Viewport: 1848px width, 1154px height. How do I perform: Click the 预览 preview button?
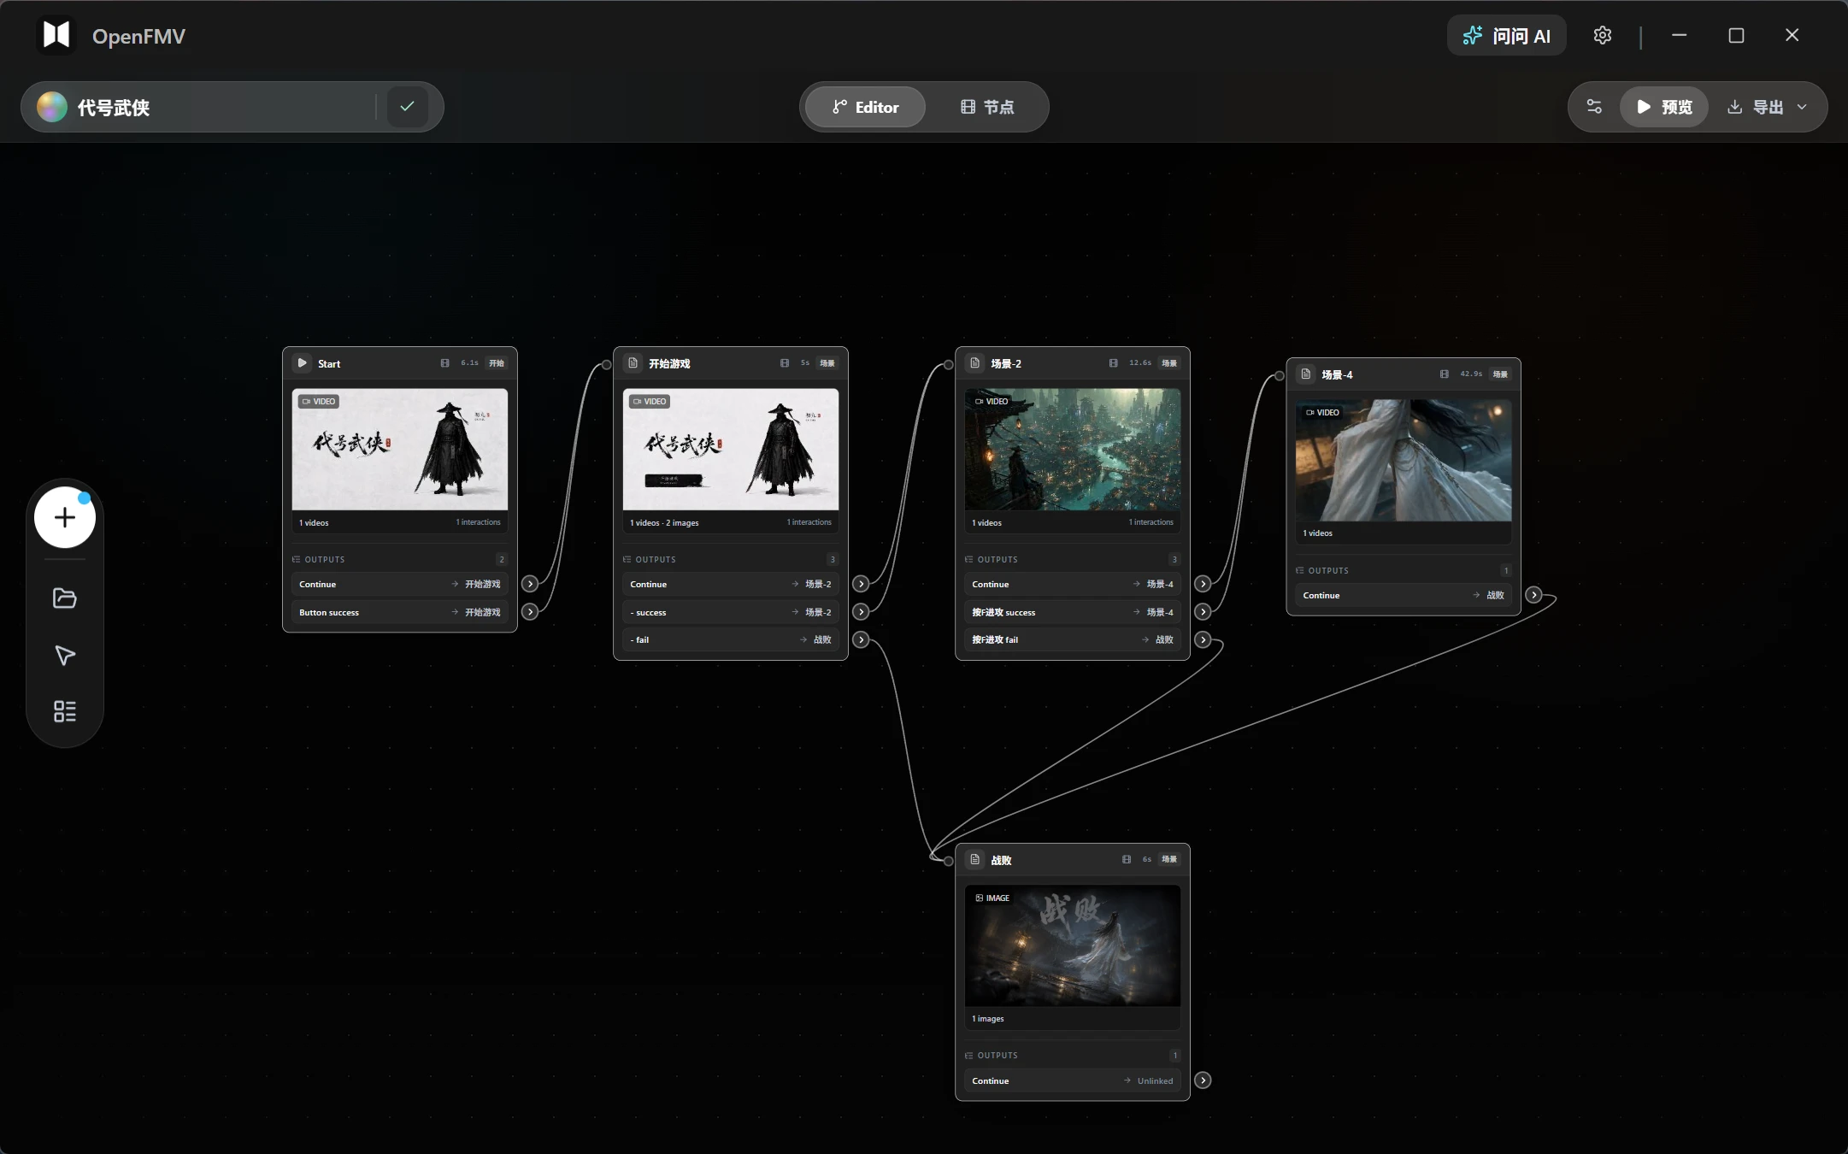click(x=1663, y=107)
